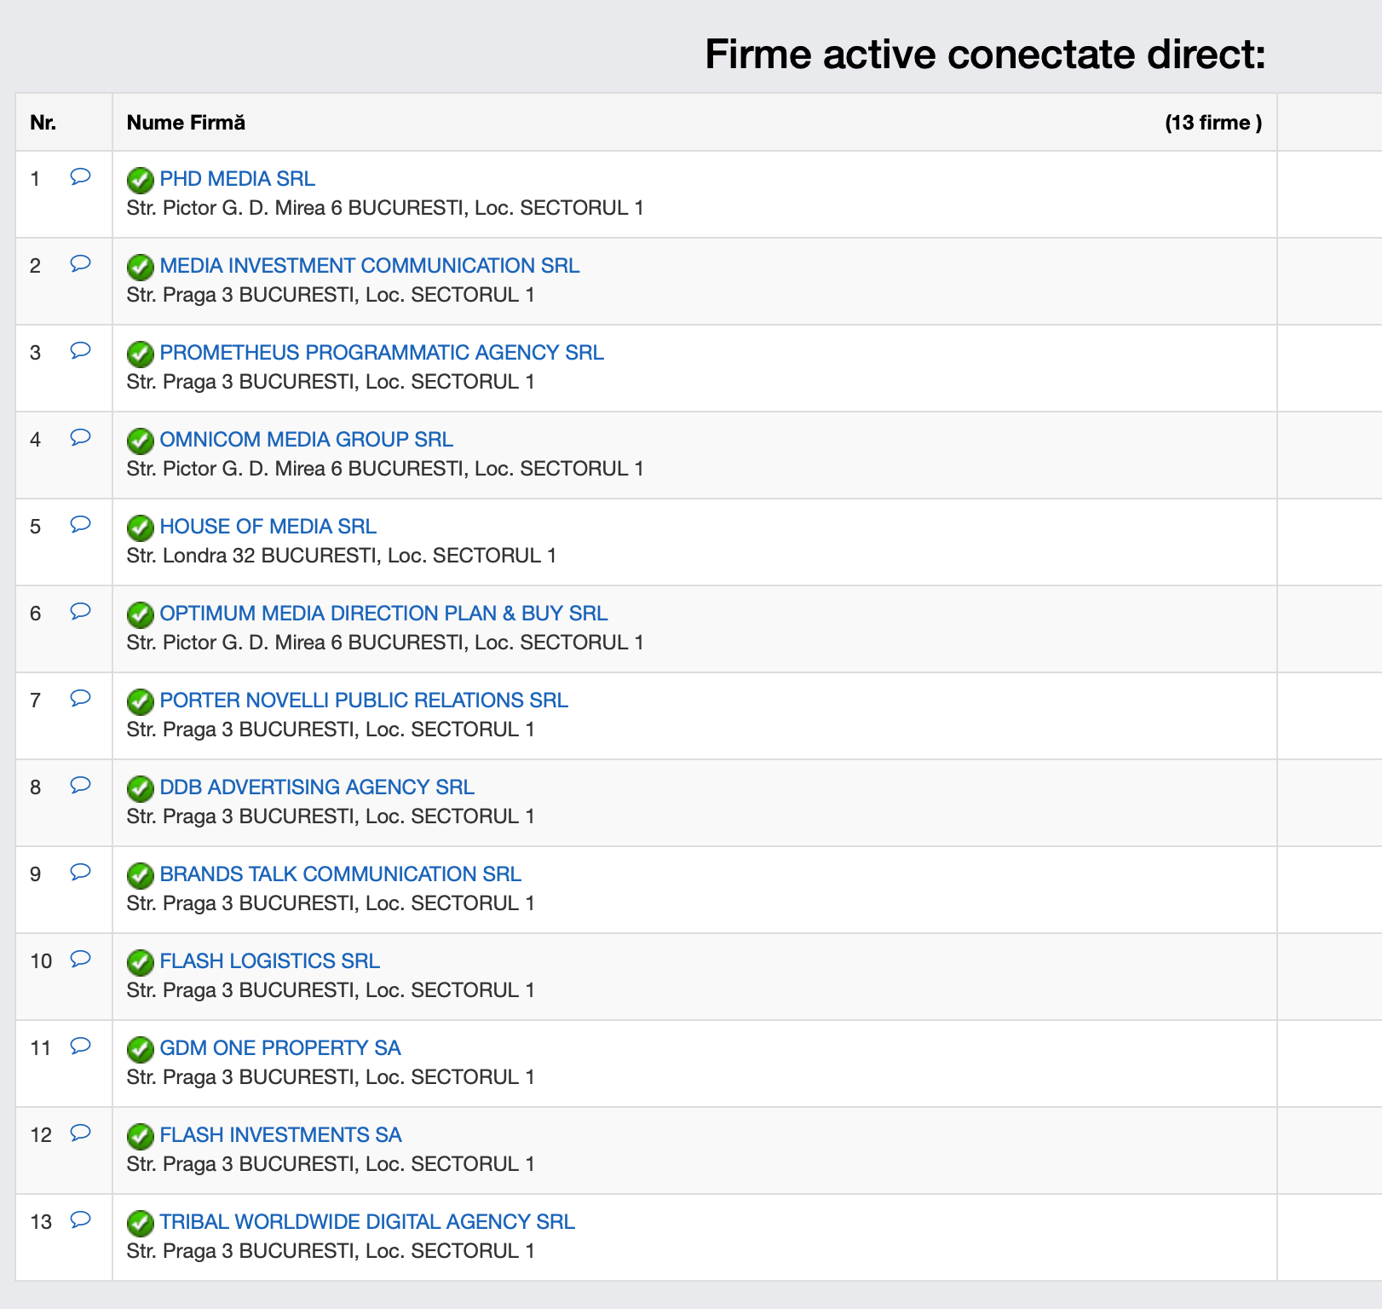This screenshot has width=1382, height=1309.
Task: Click address text under OPTIMUM MEDIA DIRECTION
Action: [x=385, y=643]
